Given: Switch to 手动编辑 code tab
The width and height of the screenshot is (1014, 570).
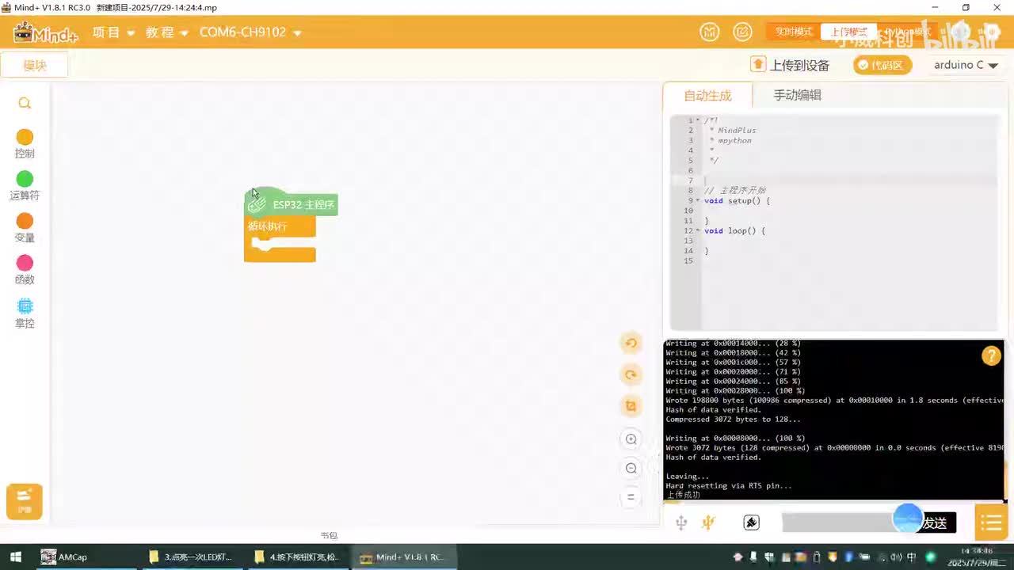Looking at the screenshot, I should pyautogui.click(x=797, y=95).
